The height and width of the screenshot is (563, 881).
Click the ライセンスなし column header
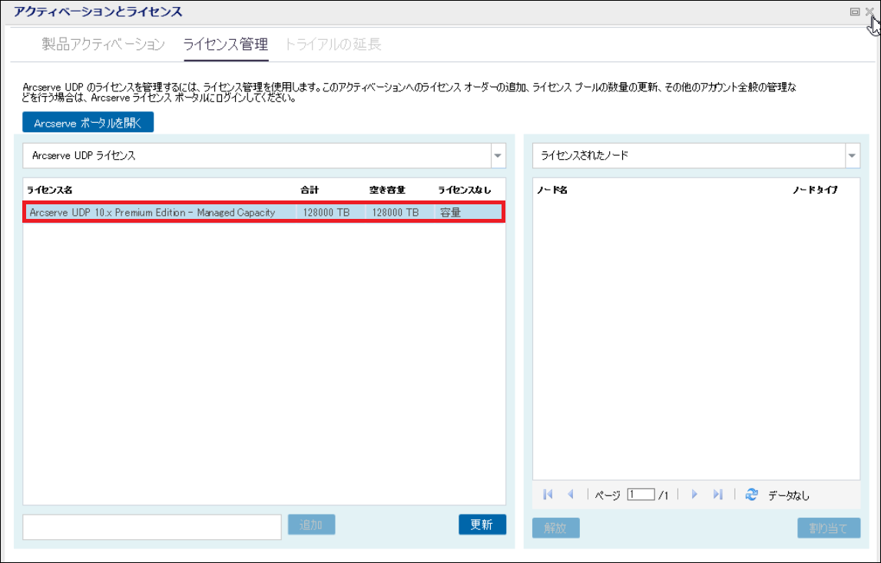[x=464, y=190]
